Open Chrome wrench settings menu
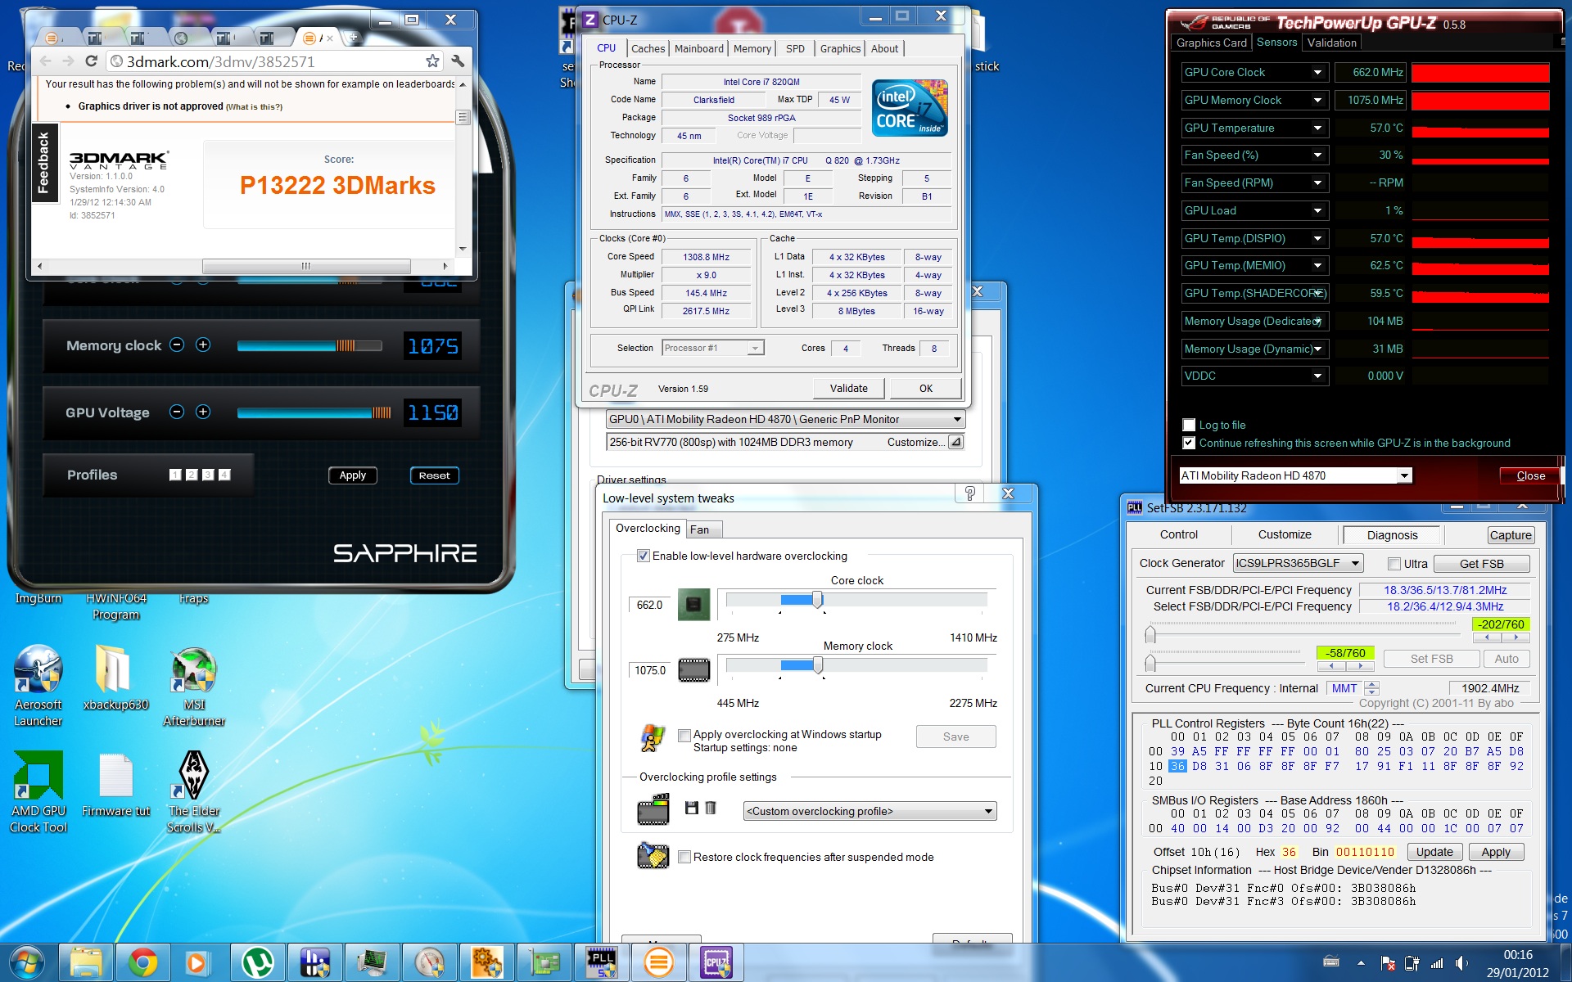Viewport: 1572px width, 982px height. coord(458,61)
